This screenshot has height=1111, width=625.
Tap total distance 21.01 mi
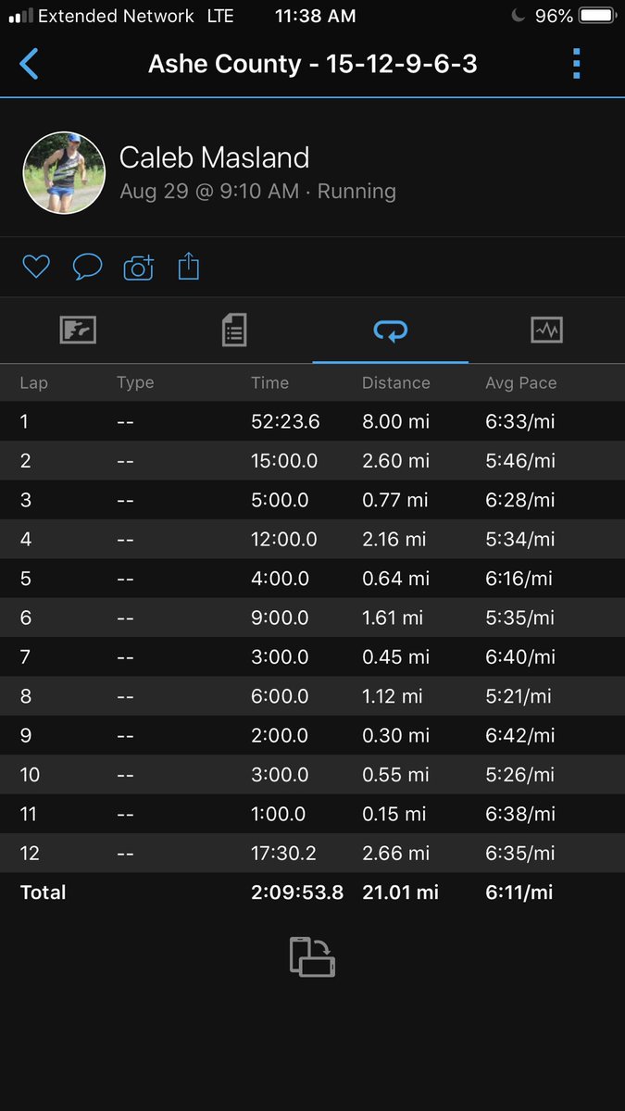[400, 893]
